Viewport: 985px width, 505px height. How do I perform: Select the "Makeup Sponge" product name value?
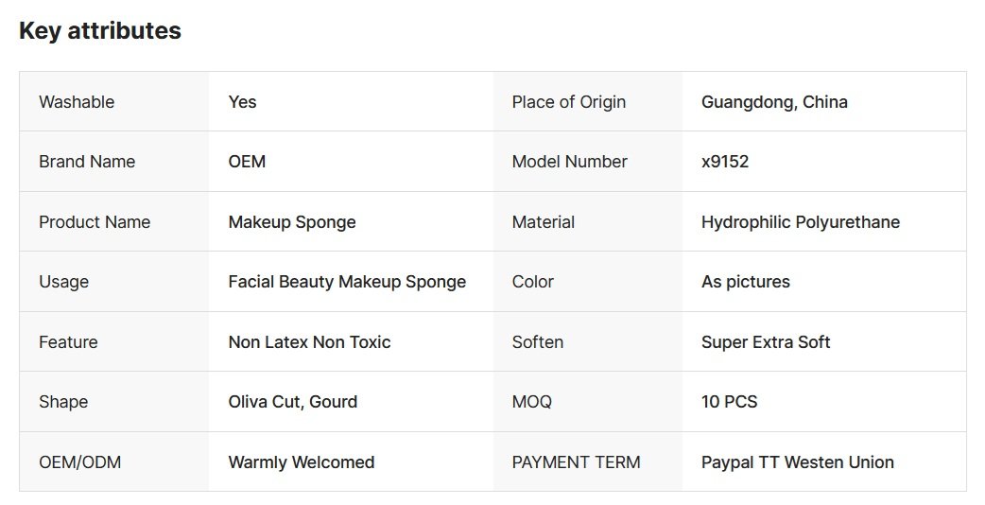(292, 222)
